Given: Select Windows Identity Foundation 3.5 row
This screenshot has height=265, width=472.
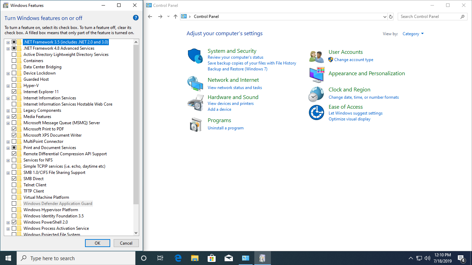Looking at the screenshot, I should (x=54, y=216).
